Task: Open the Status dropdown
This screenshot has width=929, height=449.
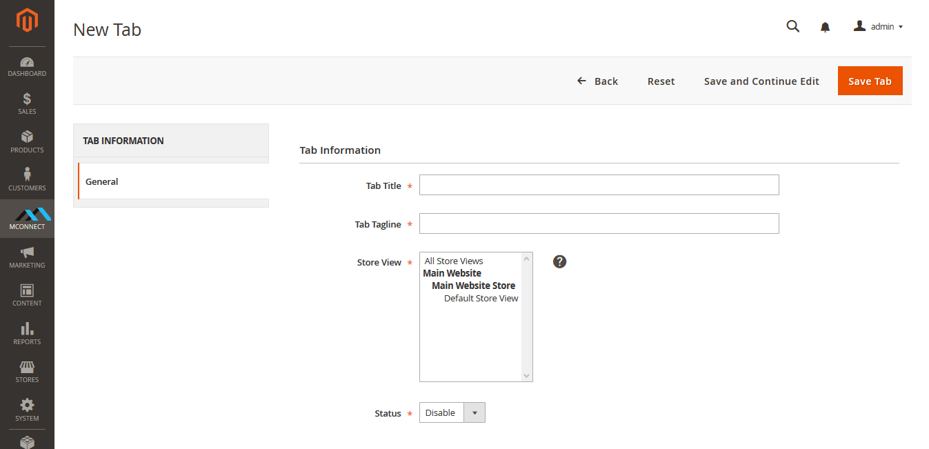Action: pos(452,412)
